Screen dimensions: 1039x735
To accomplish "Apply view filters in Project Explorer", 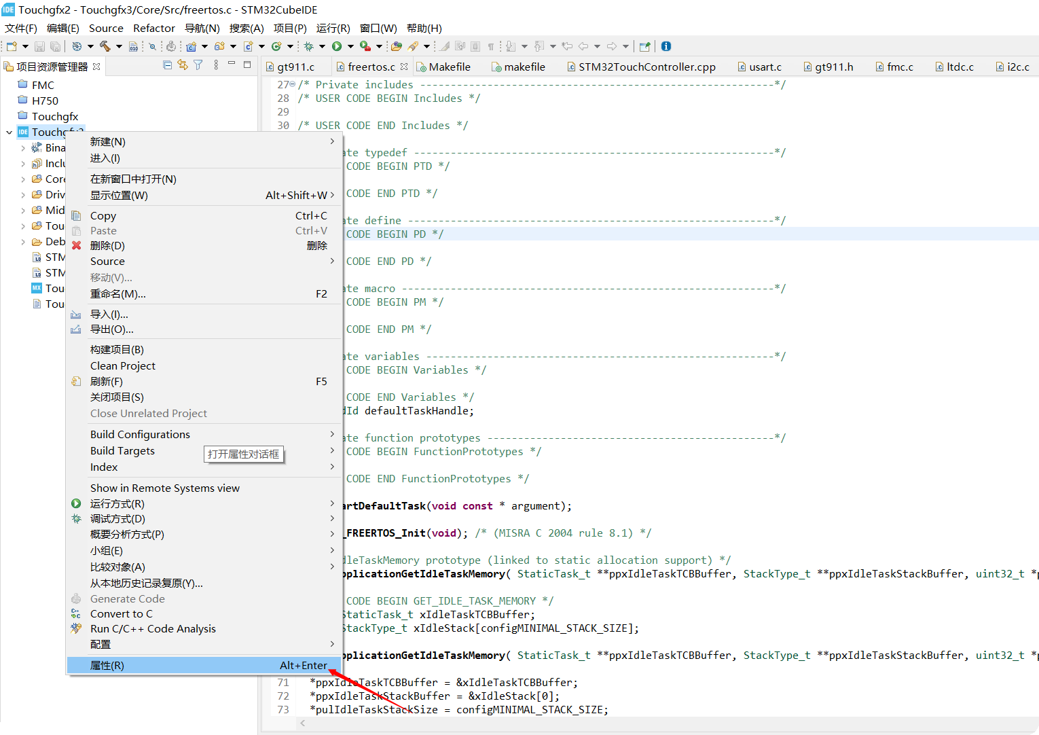I will 198,65.
